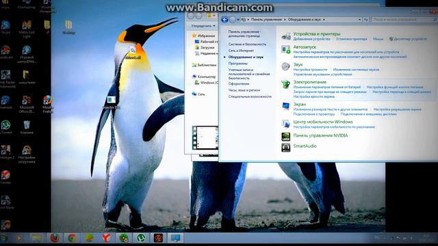
Task: Expand arrow after Оборудование и звук breadcrumb
Action: 324,20
